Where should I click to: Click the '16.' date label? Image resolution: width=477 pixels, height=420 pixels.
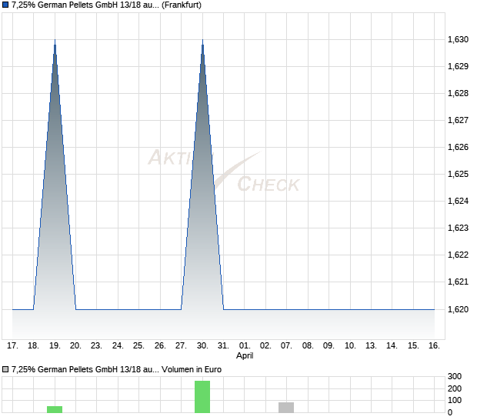[x=434, y=346]
